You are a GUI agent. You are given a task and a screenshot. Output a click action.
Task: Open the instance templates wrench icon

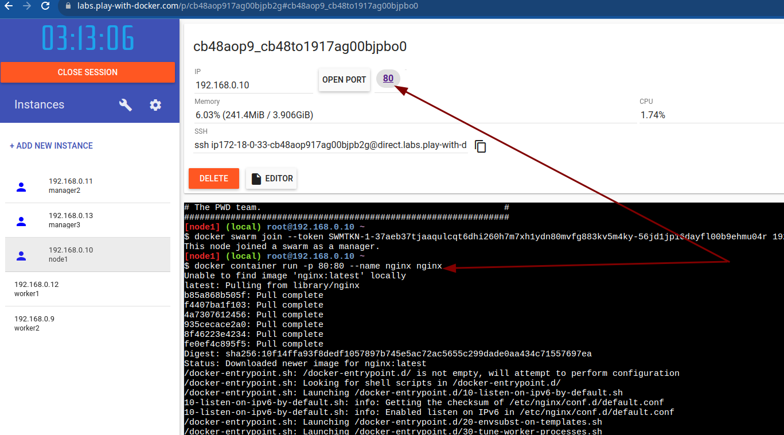tap(126, 104)
